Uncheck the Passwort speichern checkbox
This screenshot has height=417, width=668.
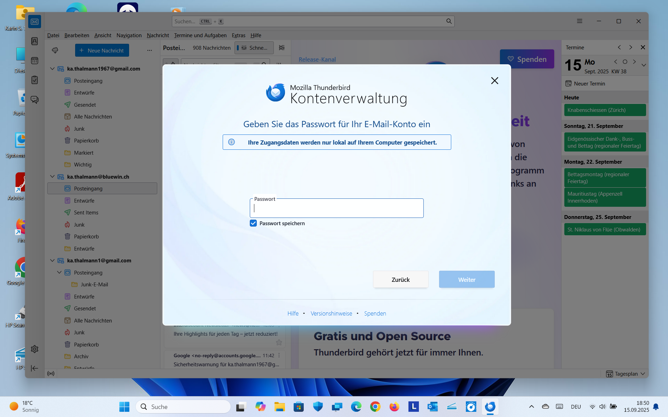click(253, 223)
